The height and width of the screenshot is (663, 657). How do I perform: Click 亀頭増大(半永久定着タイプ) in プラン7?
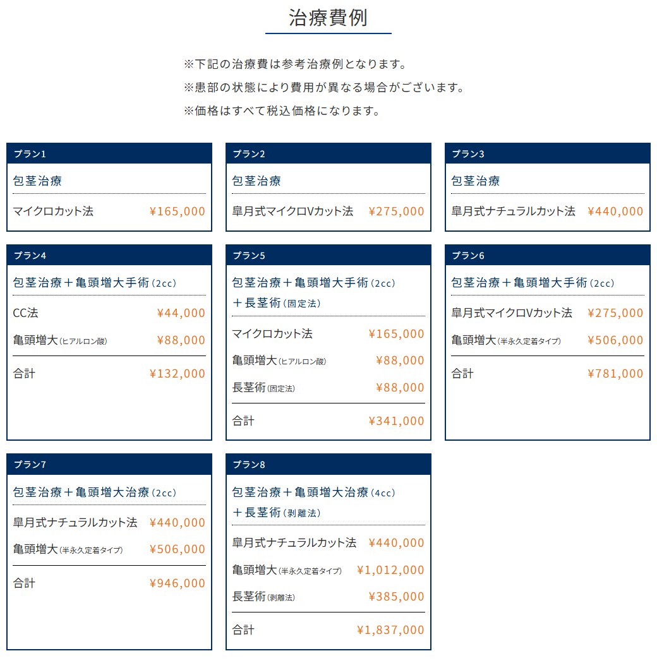point(68,549)
